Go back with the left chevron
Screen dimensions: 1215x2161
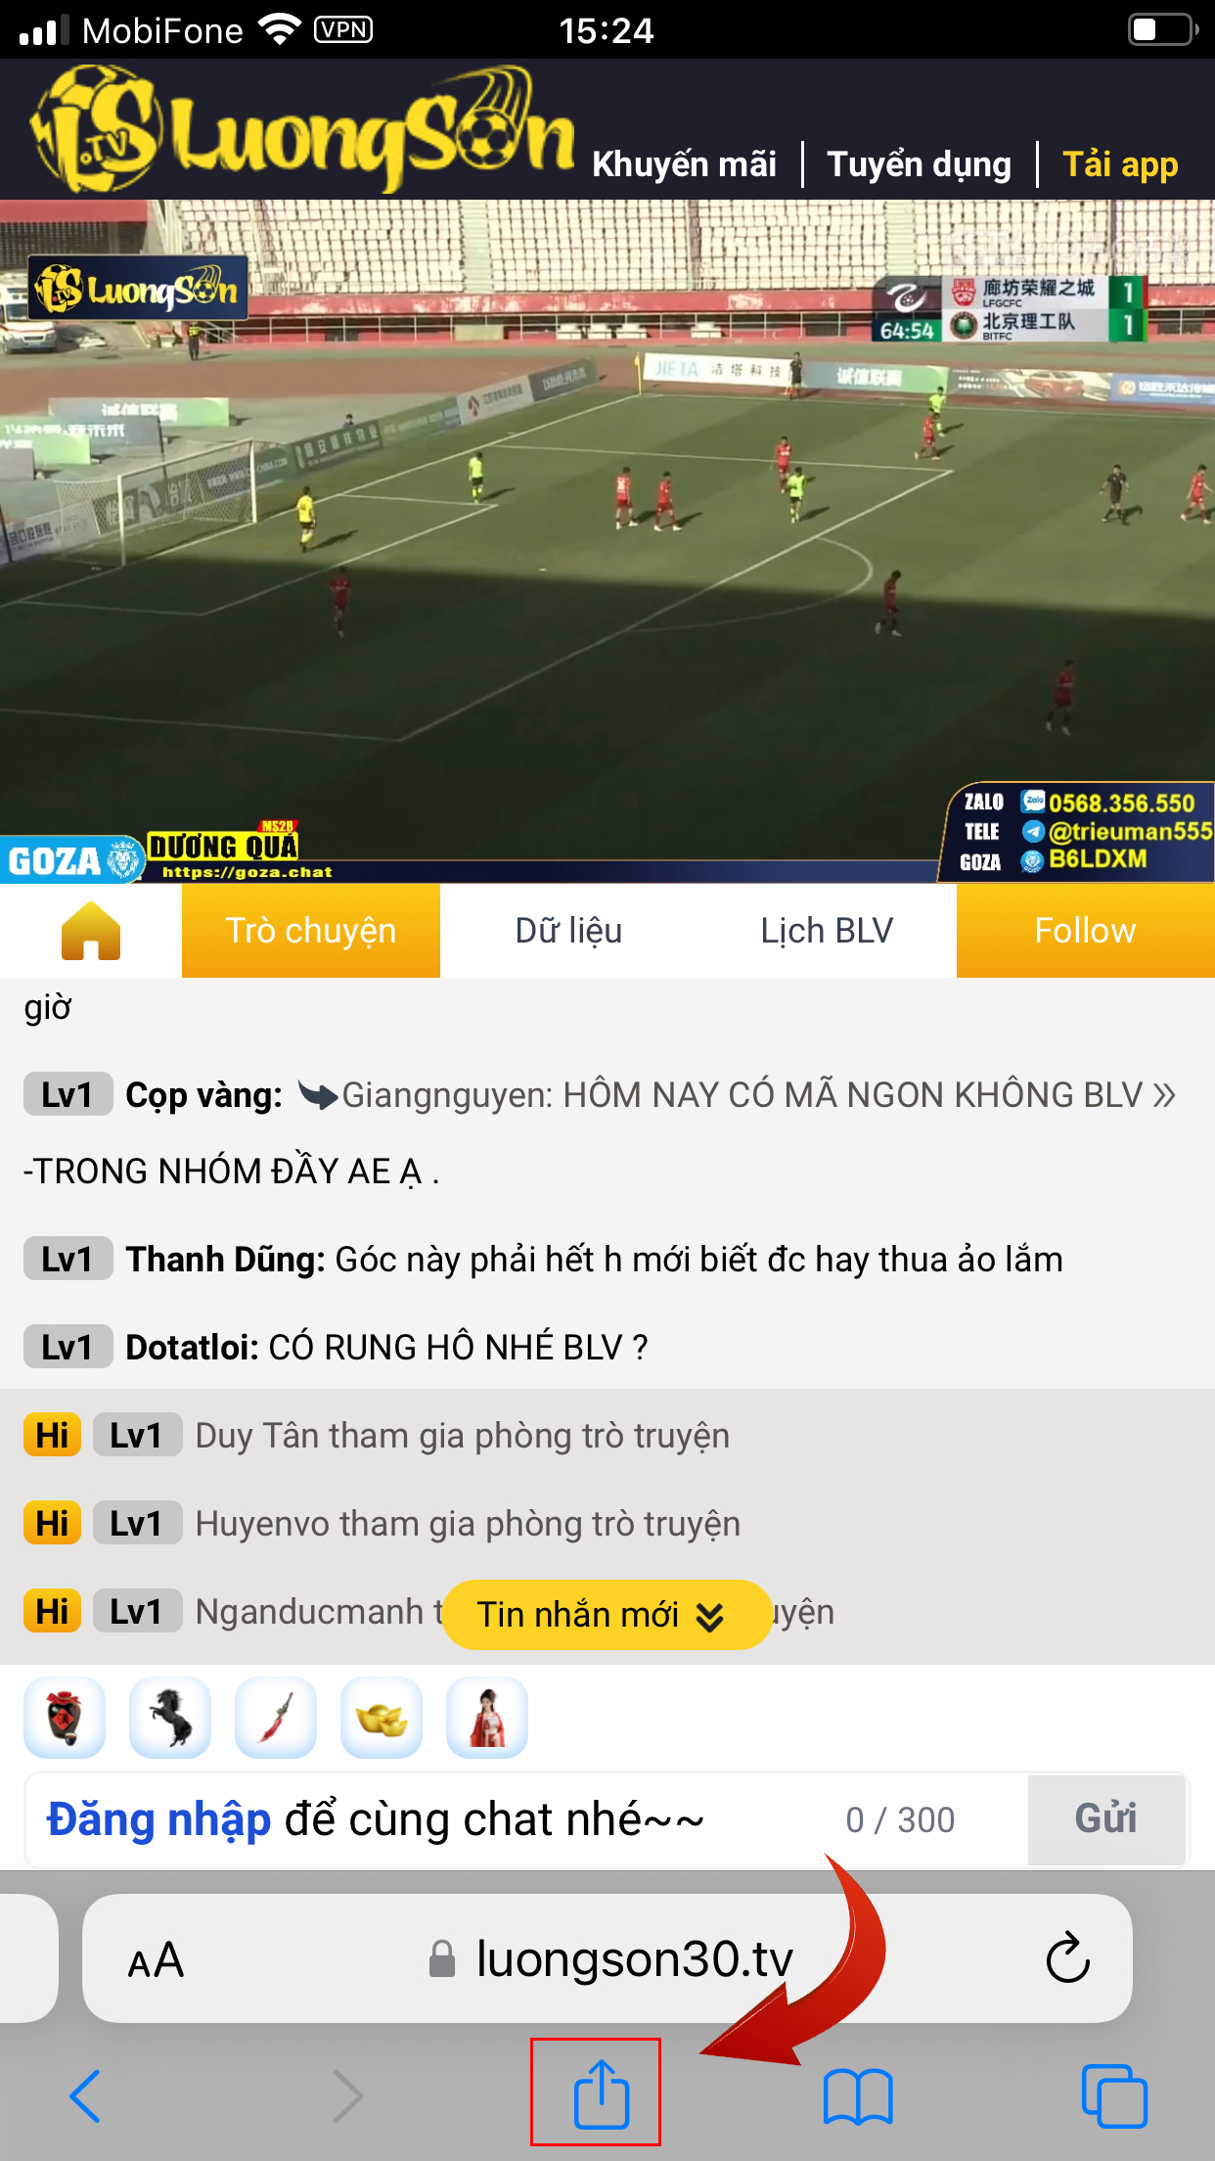pyautogui.click(x=85, y=2096)
